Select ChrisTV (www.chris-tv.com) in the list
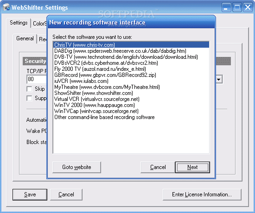 [131, 45]
